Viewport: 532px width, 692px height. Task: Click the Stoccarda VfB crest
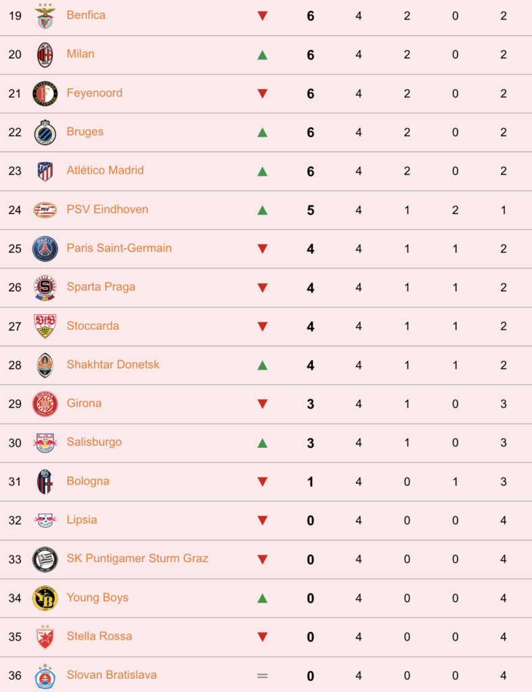click(x=45, y=326)
